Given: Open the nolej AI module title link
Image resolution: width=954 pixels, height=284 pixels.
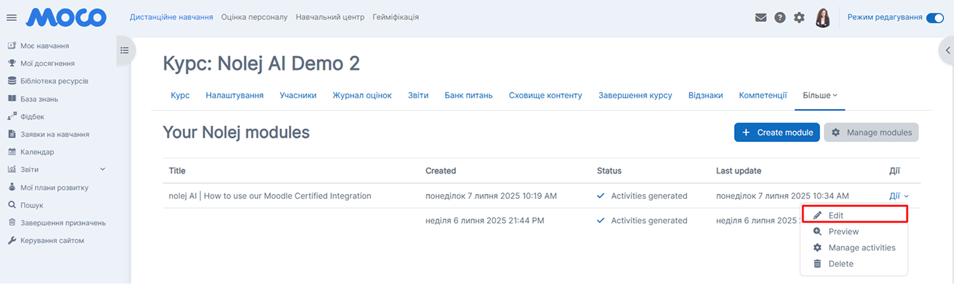Looking at the screenshot, I should tap(270, 196).
